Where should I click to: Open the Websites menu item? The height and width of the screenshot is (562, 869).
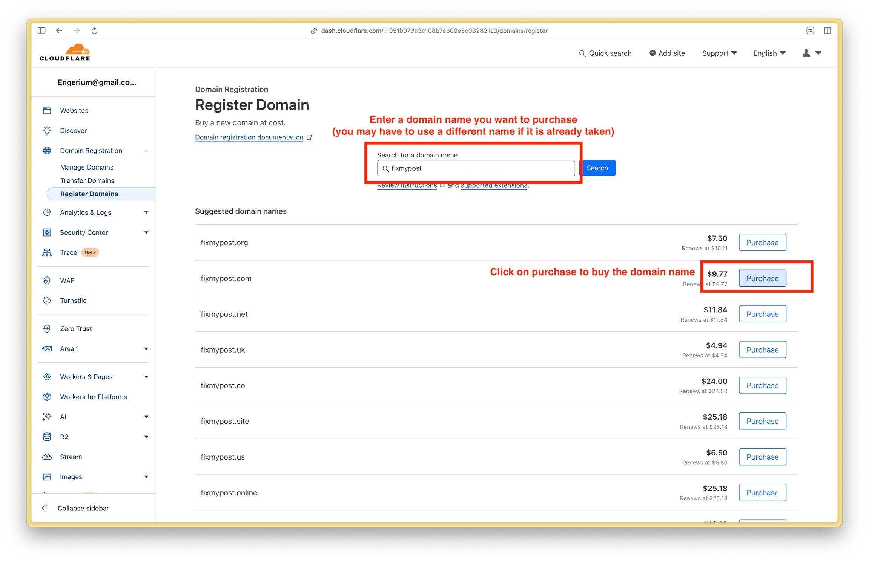(74, 110)
